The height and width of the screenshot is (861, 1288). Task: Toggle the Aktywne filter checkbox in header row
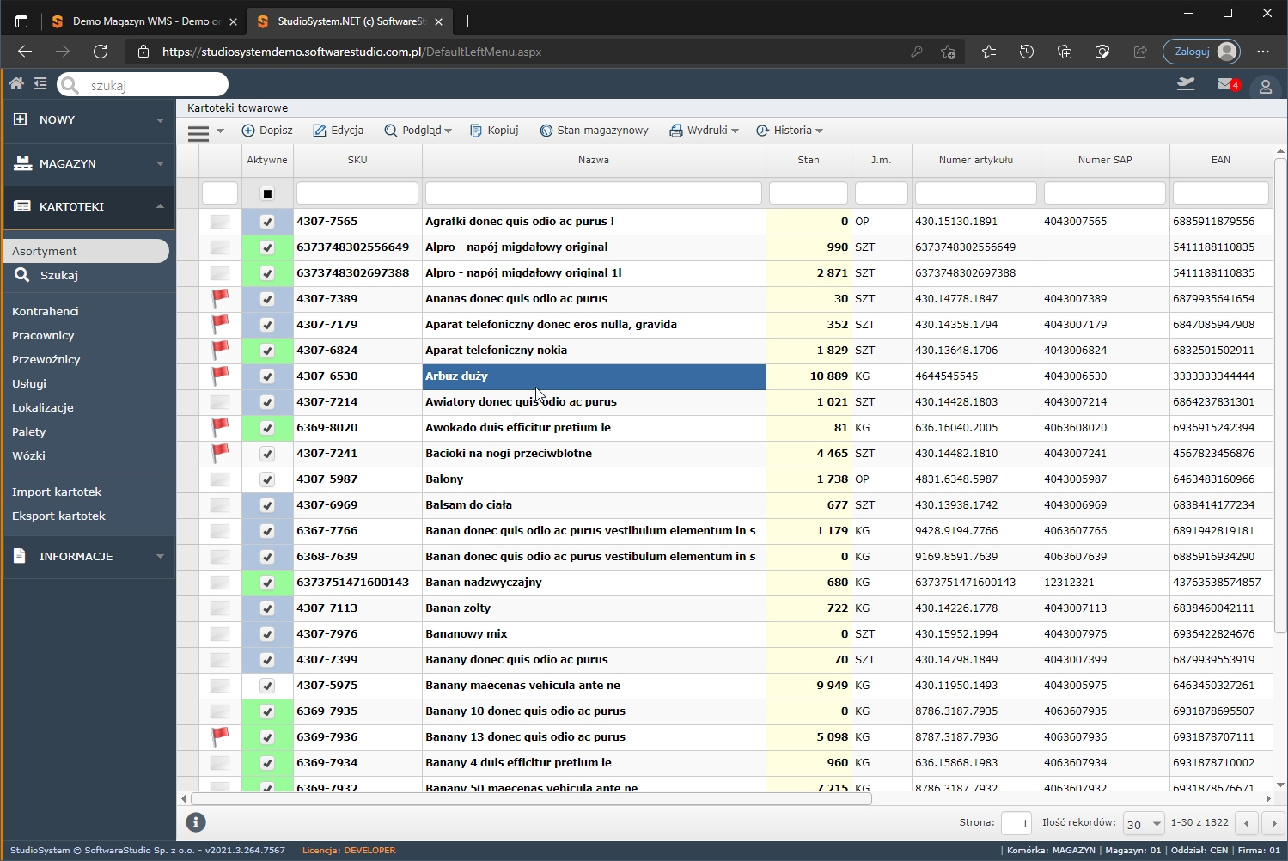(x=267, y=193)
